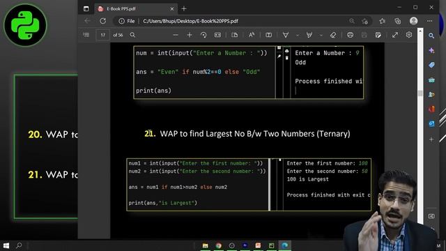Click code line "ans = num1 if num1>num2 else num2"
Image resolution: width=446 pixels, height=251 pixels.
coord(178,188)
